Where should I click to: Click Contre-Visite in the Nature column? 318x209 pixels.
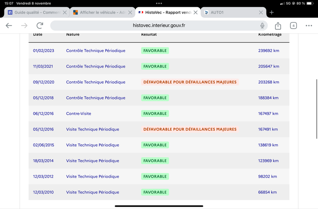point(78,113)
